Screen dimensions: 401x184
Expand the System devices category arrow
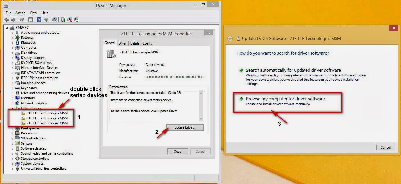[x=12, y=164]
